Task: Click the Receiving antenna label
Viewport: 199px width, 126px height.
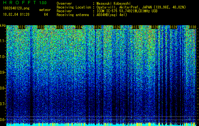Action: coord(73,15)
